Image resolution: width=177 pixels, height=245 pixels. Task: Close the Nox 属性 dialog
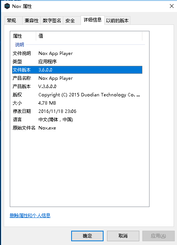171,6
